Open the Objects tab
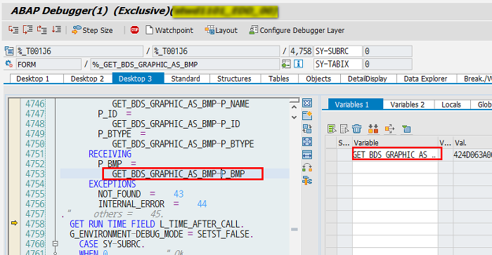The image size is (492, 255). point(319,79)
